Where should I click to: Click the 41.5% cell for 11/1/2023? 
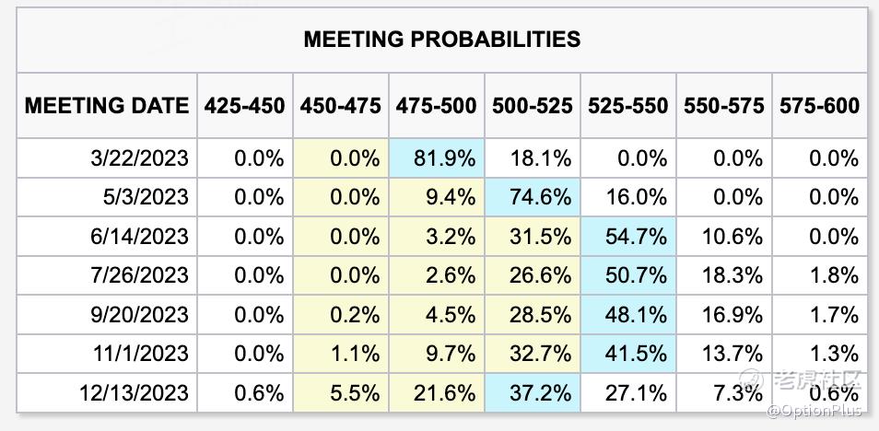[x=627, y=354]
